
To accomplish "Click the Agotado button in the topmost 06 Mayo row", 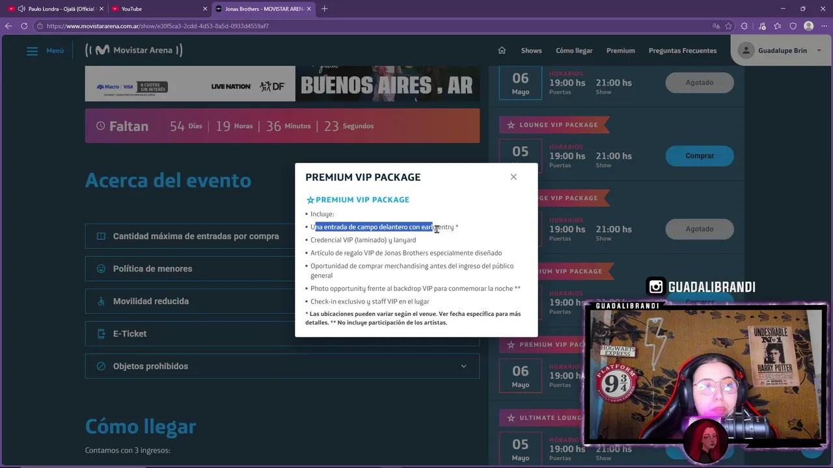I will (x=700, y=83).
